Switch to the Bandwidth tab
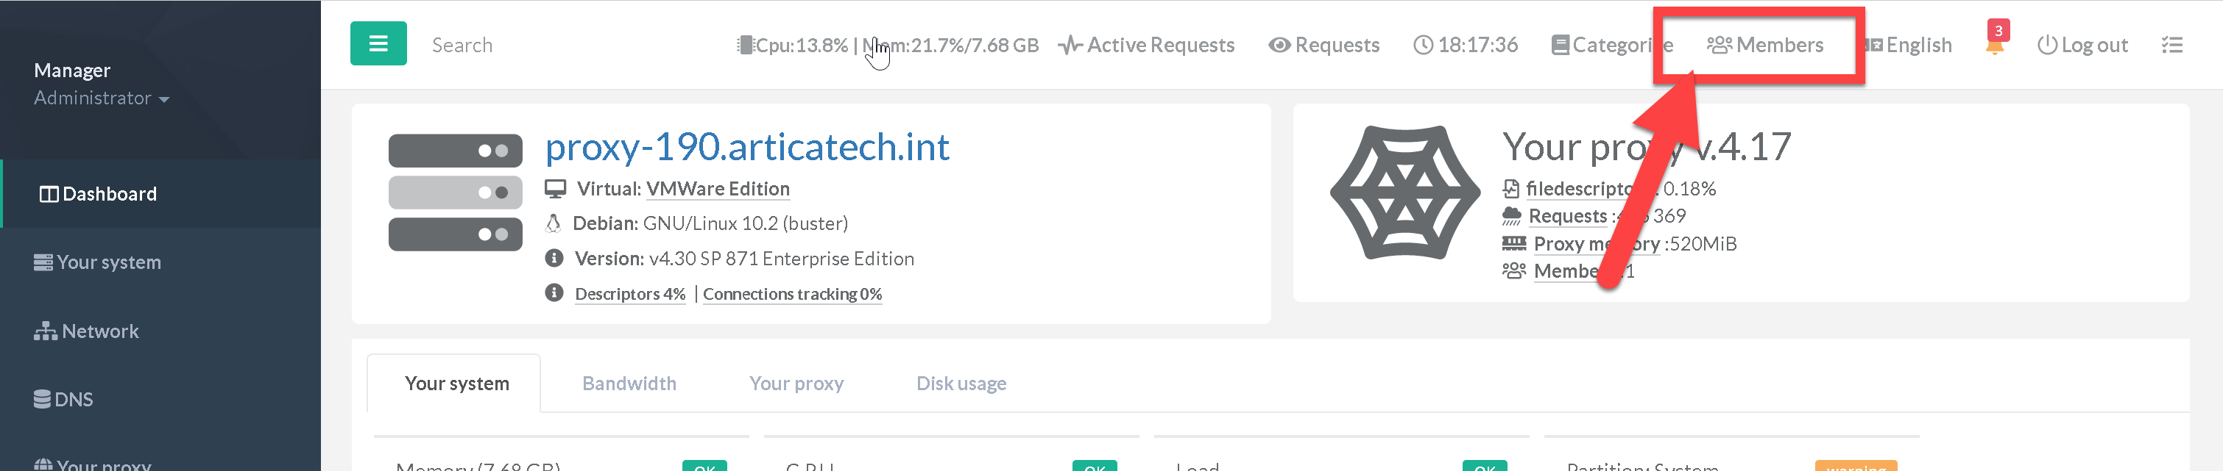This screenshot has height=471, width=2223. coord(628,383)
